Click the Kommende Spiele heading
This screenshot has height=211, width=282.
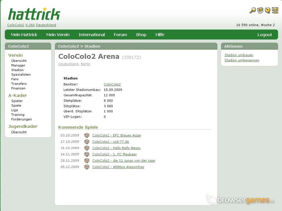click(78, 127)
